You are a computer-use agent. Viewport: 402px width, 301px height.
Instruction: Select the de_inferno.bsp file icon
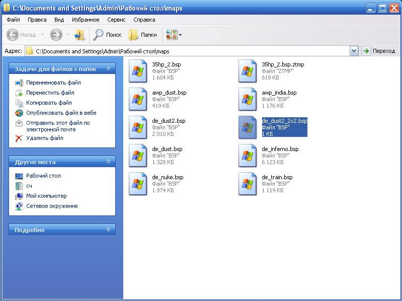(248, 156)
